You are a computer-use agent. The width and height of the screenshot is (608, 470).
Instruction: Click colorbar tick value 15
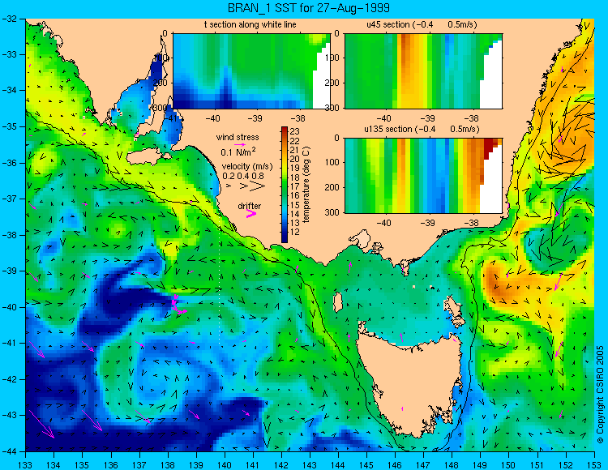click(x=295, y=204)
